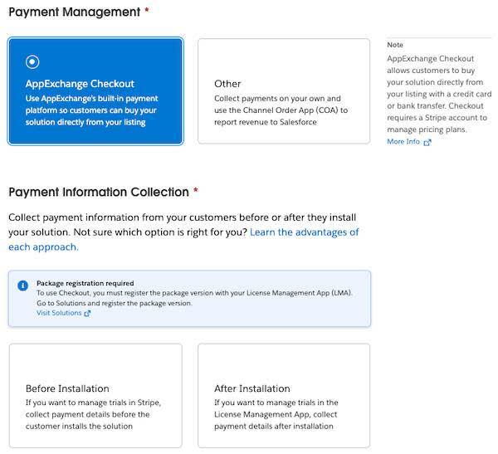Click the Payment Information Collection heading
Image resolution: width=498 pixels, height=454 pixels.
[x=99, y=192]
